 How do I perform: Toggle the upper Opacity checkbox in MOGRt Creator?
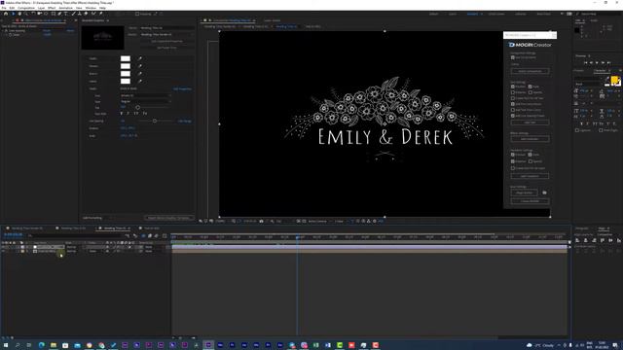[x=530, y=92]
